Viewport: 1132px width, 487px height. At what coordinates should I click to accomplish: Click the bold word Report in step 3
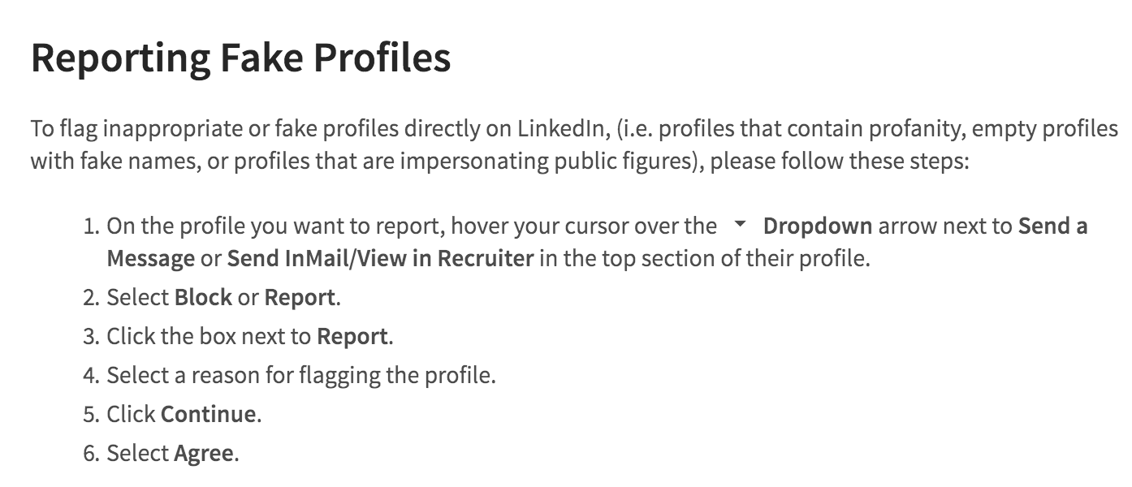[x=352, y=337]
